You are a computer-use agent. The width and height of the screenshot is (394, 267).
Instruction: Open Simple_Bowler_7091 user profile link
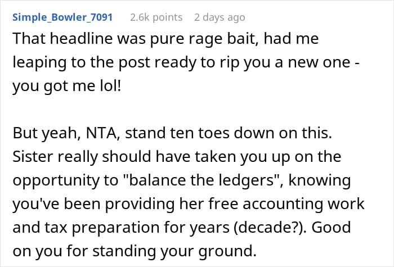point(62,17)
